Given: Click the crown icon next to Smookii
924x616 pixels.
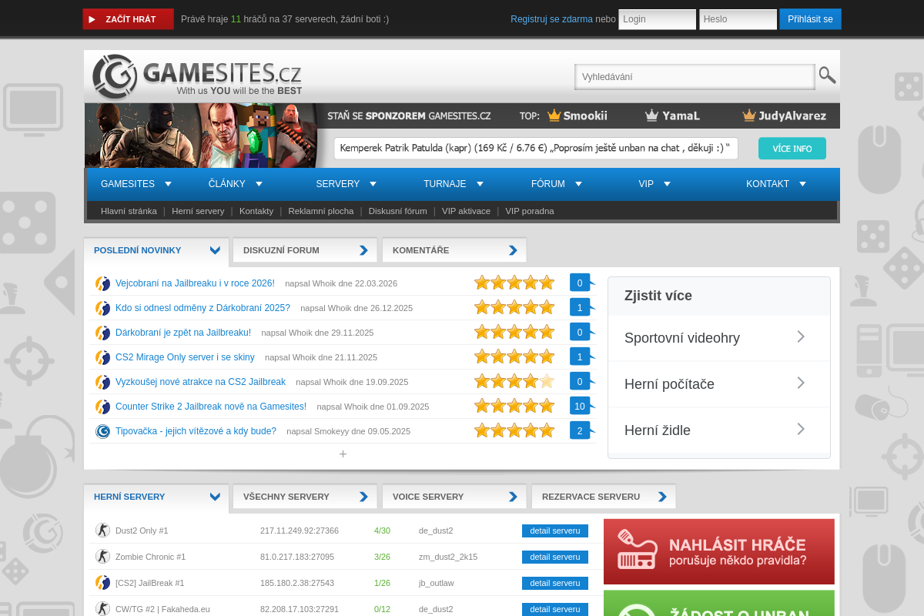Looking at the screenshot, I should tap(554, 115).
